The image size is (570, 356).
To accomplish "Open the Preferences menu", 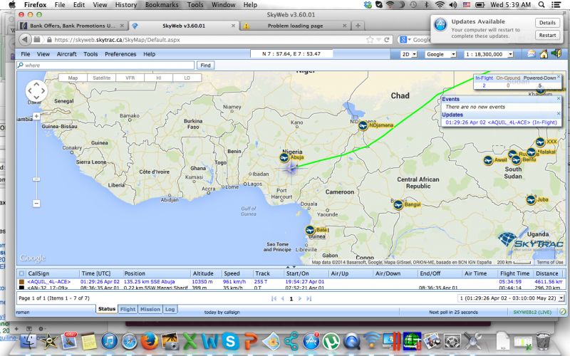I will pos(120,54).
